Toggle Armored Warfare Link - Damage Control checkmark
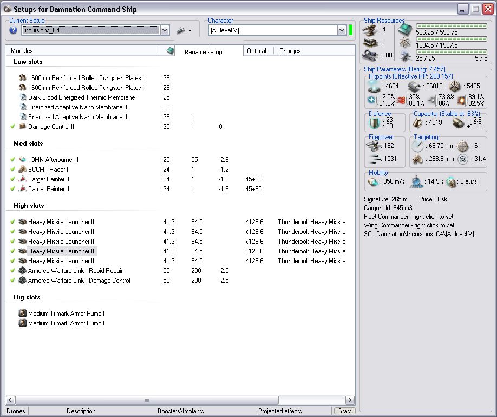 (x=12, y=281)
